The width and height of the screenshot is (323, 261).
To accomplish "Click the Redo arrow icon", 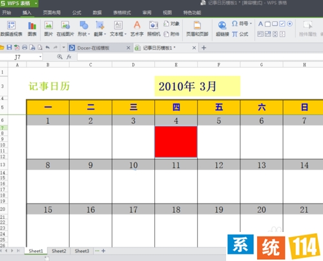I will 56,48.
